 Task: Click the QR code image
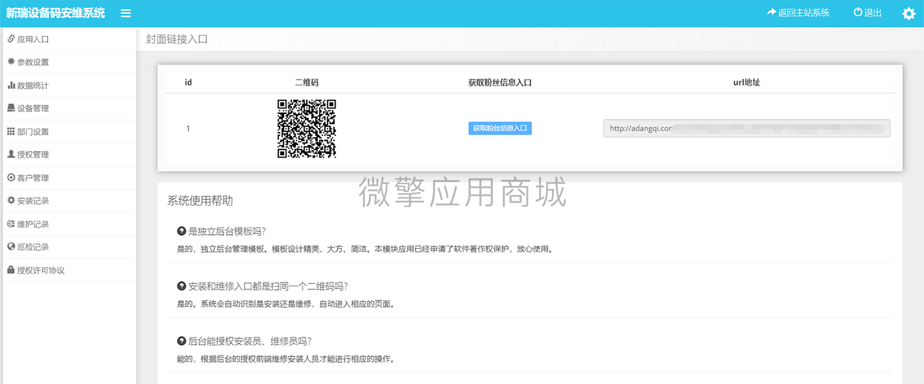point(307,129)
